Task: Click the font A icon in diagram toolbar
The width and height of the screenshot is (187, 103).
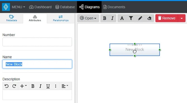Action: click(x=122, y=18)
